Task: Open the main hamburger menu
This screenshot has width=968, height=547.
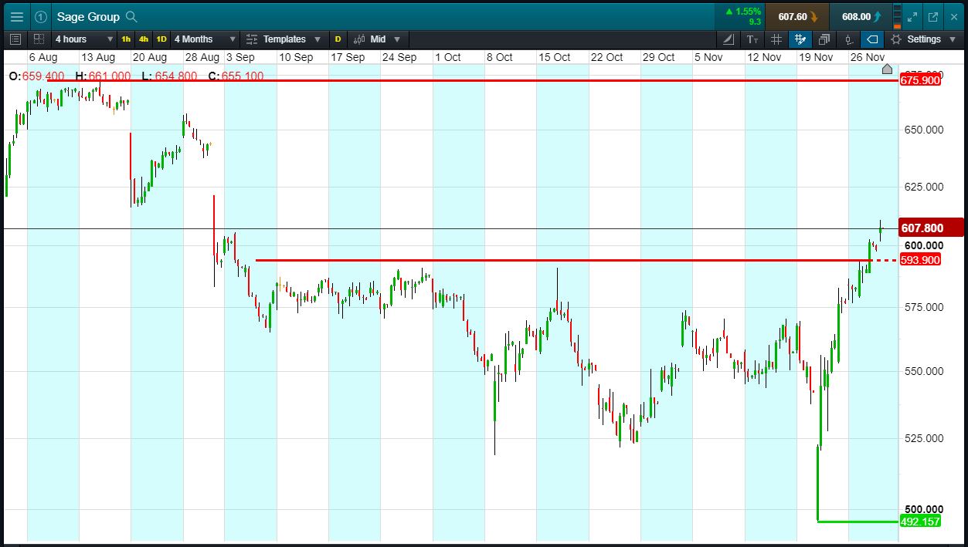Action: click(16, 16)
